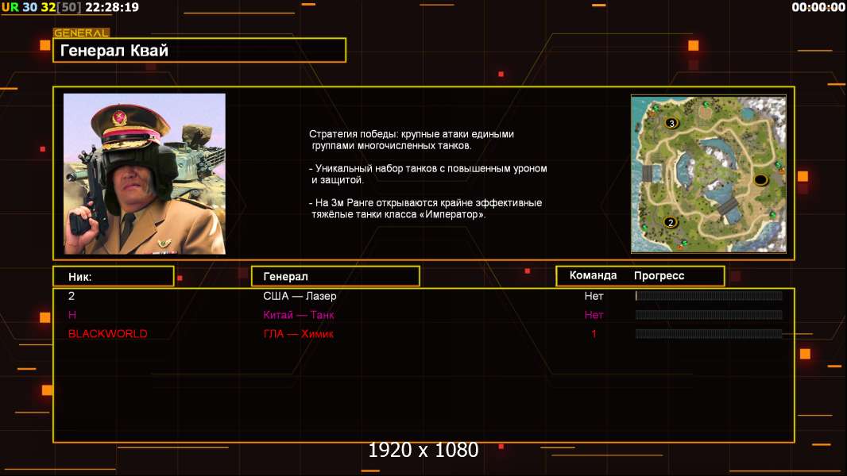Click the progress bar for BLACKWORLD
This screenshot has height=476, width=847.
pos(709,334)
